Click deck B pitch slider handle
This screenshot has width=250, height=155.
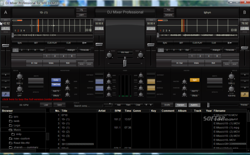pyautogui.click(x=244, y=48)
